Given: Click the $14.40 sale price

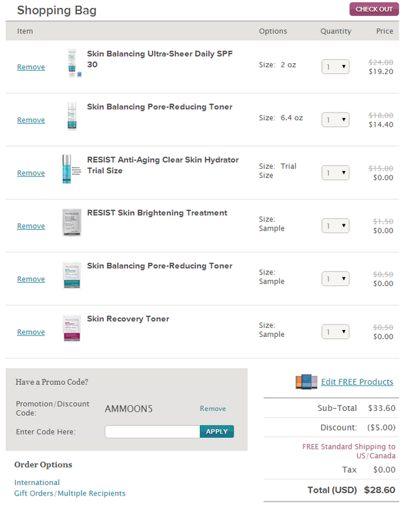Looking at the screenshot, I should (x=381, y=125).
